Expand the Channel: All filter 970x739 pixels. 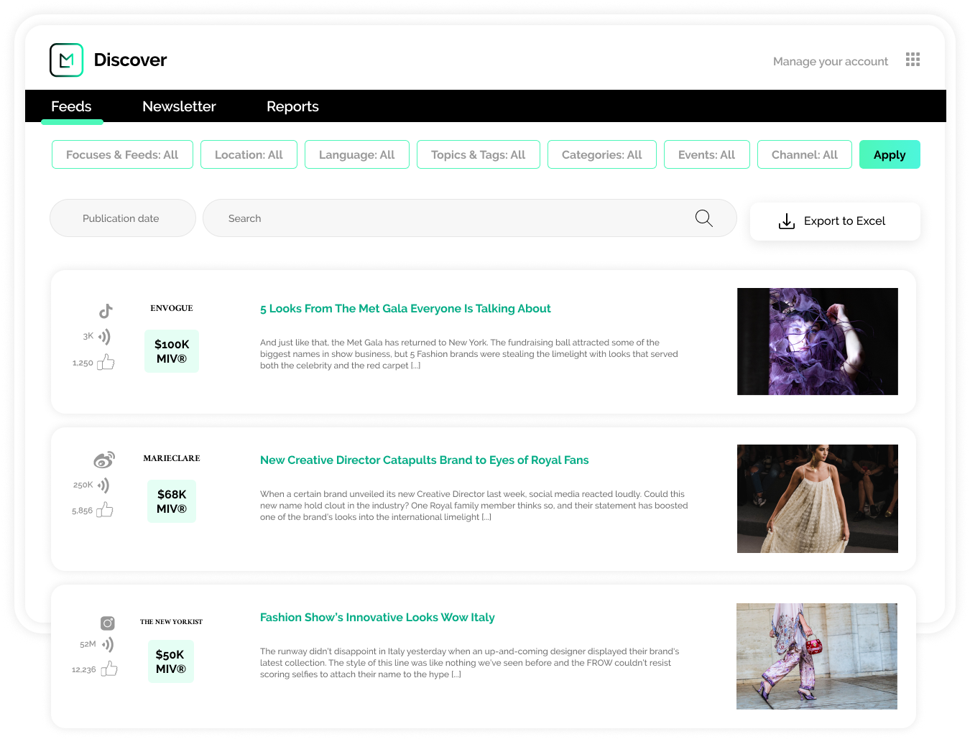(x=805, y=154)
